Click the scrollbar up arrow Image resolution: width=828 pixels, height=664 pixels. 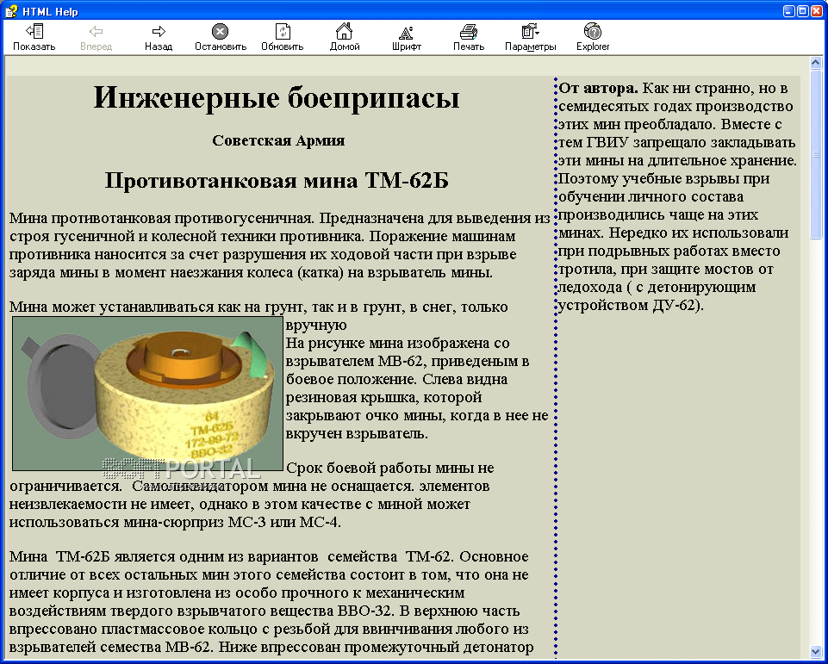816,64
